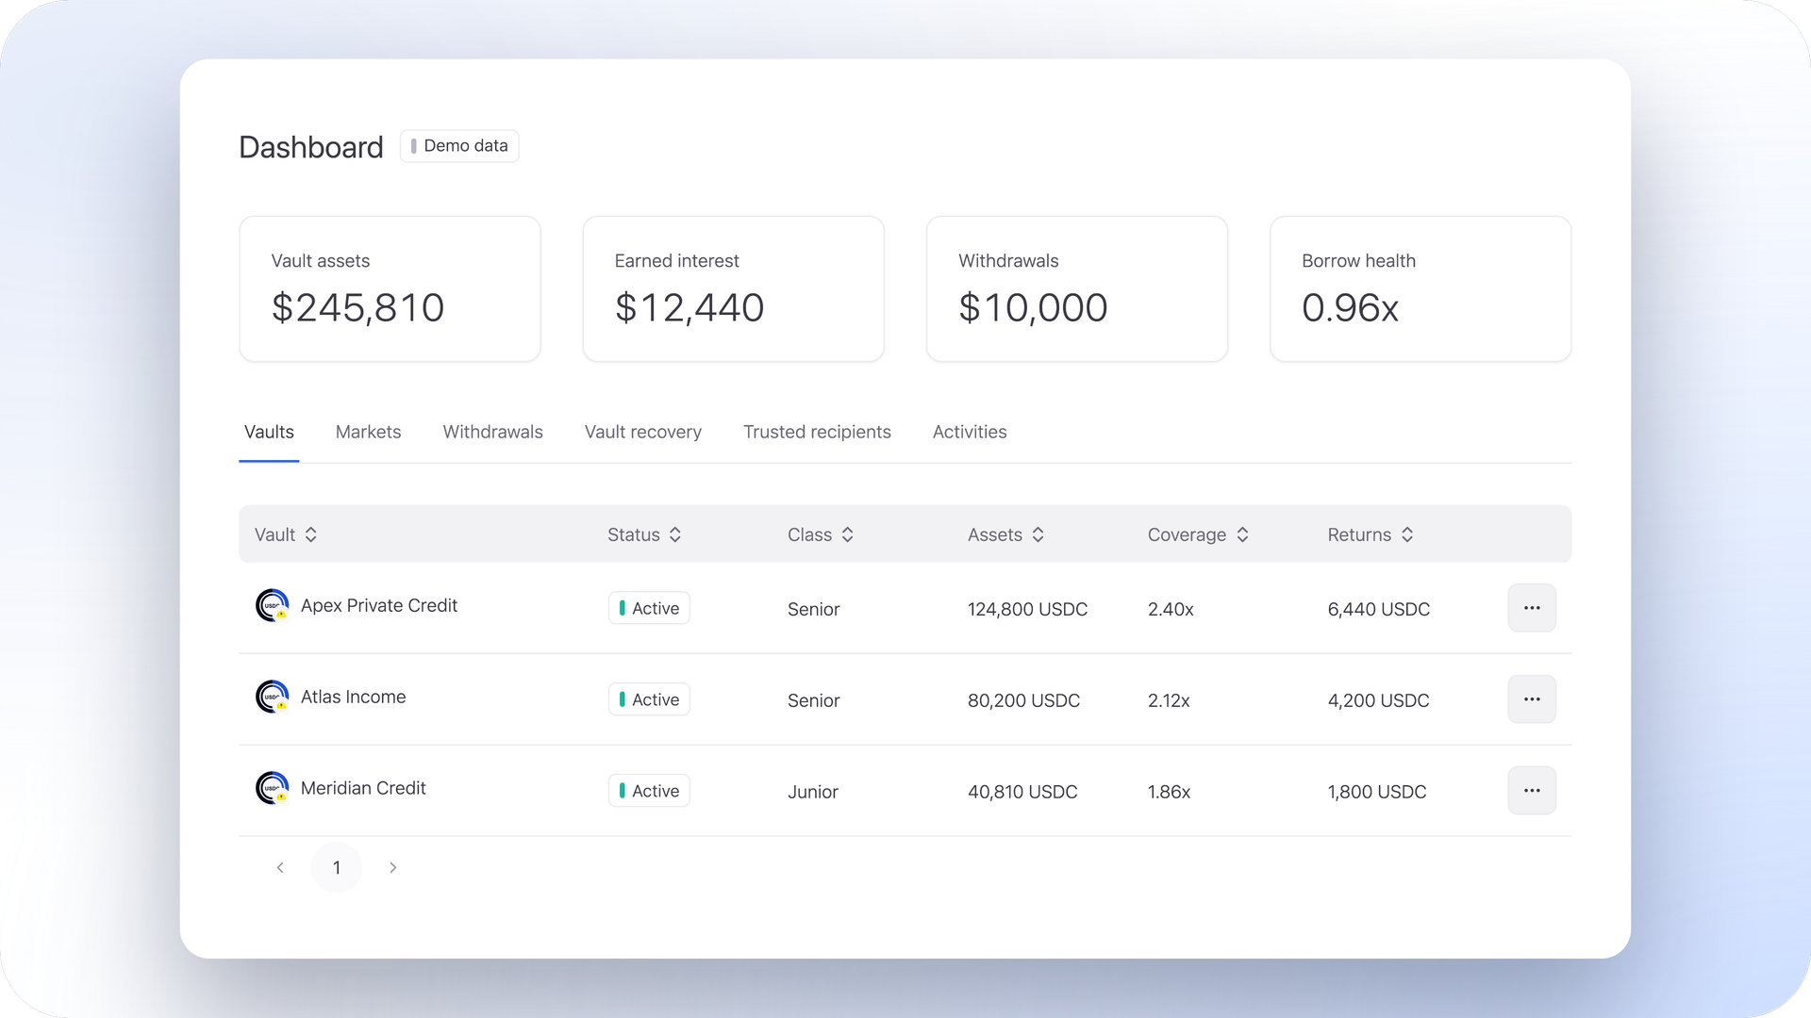Click the 1.86x coverage value
1811x1018 pixels.
point(1169,792)
